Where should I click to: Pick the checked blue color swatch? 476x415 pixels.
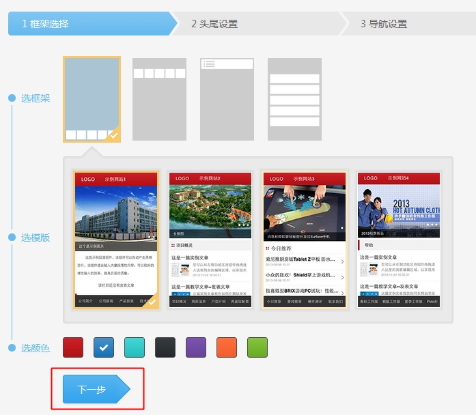104,347
